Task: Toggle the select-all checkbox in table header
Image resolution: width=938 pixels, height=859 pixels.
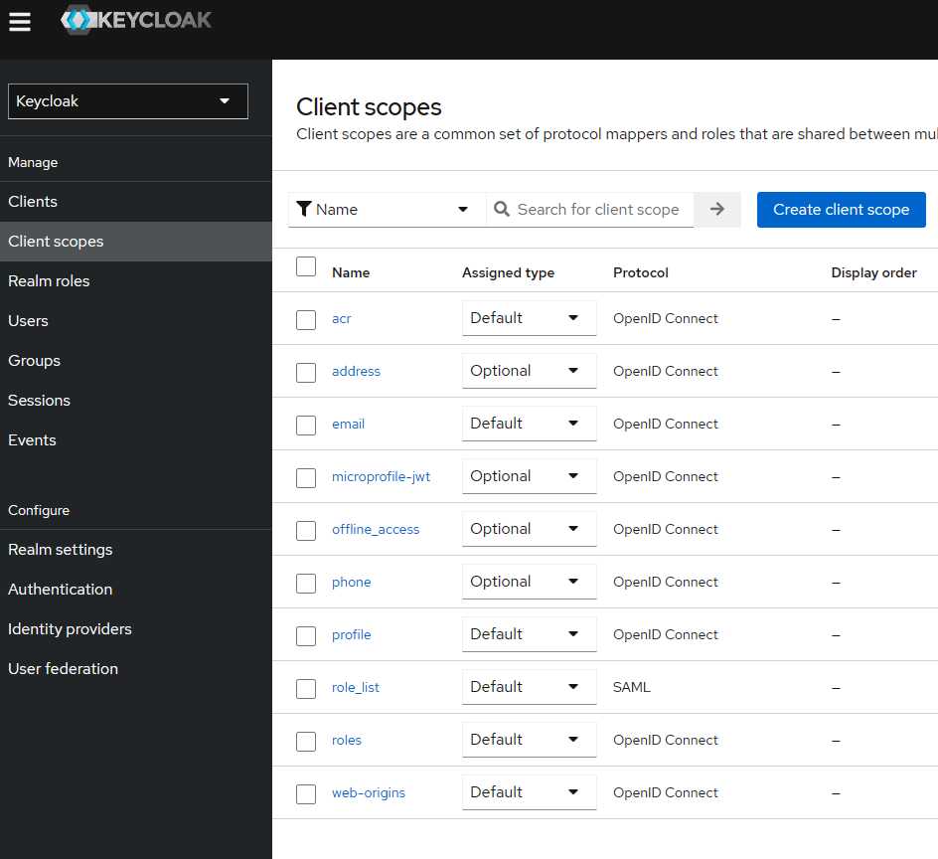Action: tap(306, 266)
